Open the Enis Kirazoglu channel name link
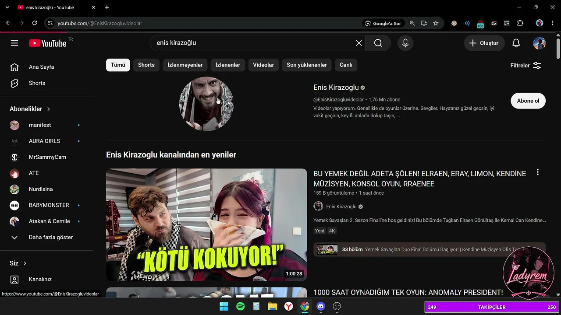The height and width of the screenshot is (315, 561). pyautogui.click(x=336, y=87)
